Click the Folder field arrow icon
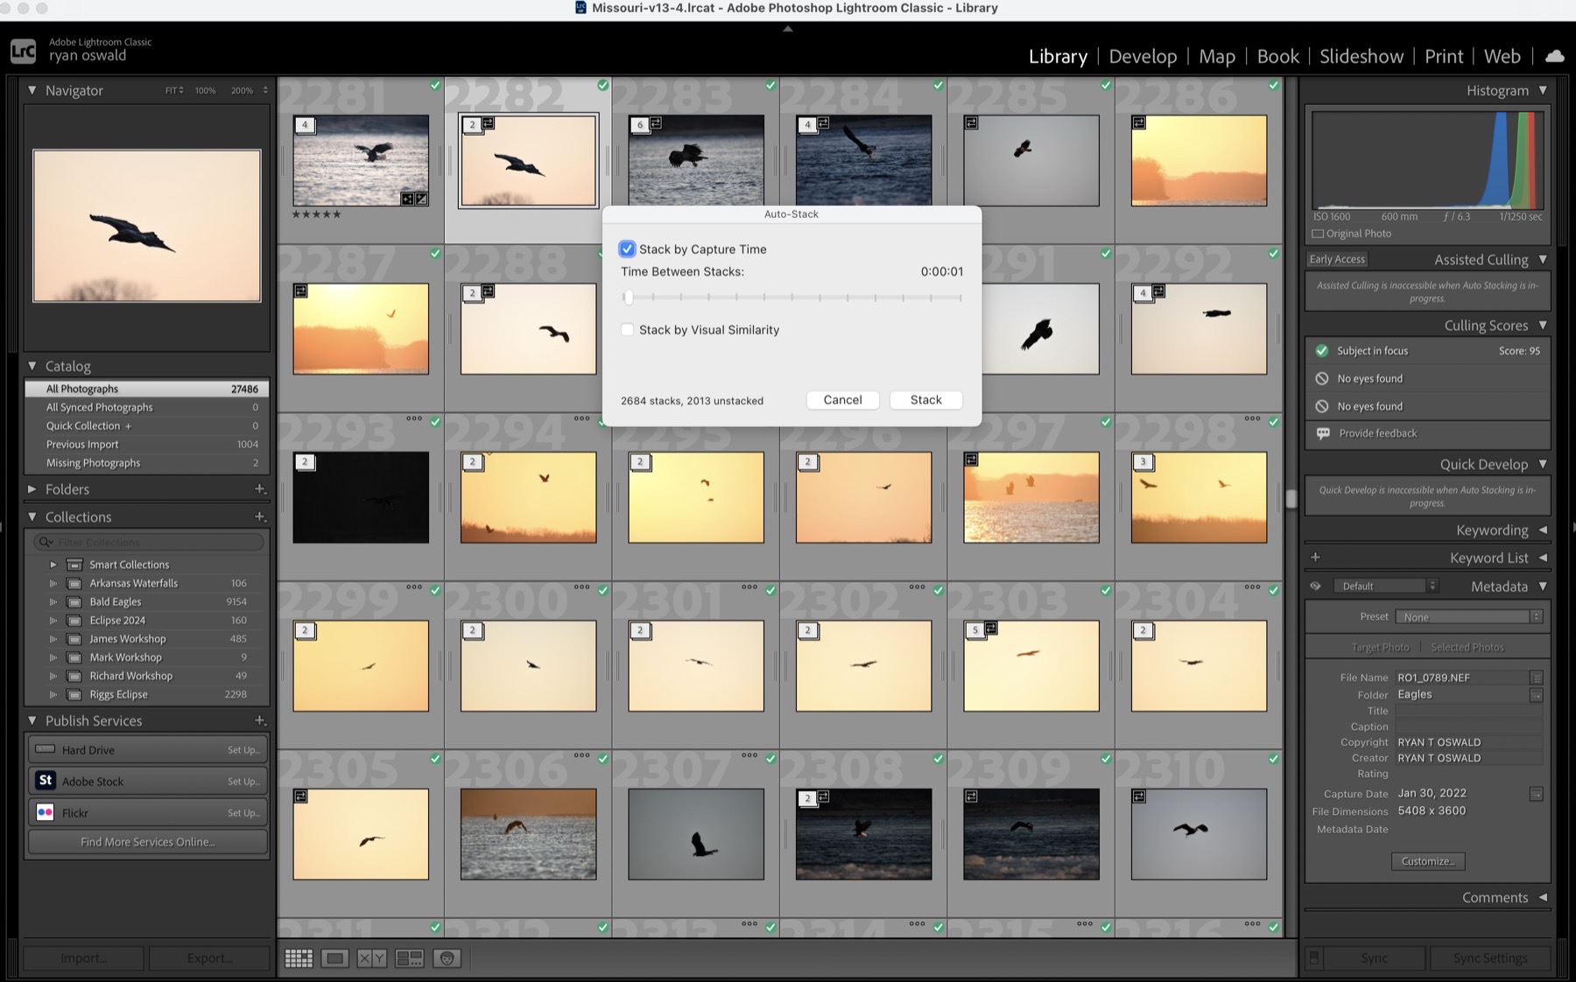This screenshot has width=1576, height=982. (x=1536, y=695)
